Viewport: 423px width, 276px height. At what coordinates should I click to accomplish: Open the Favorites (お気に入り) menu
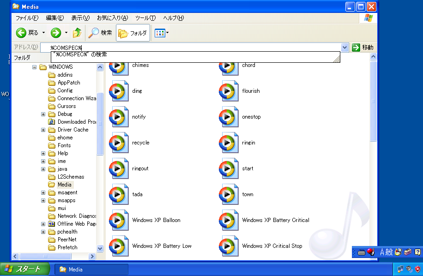click(112, 18)
